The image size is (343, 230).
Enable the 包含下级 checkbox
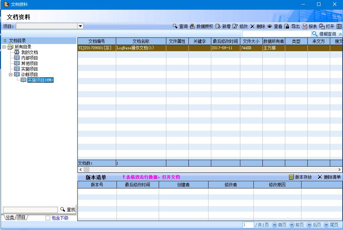tap(48, 218)
